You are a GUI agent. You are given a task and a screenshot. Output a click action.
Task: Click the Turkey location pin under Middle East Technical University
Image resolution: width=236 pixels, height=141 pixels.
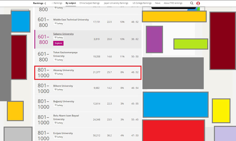click(59, 23)
